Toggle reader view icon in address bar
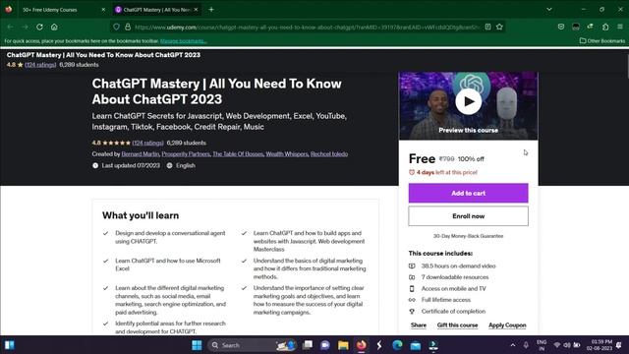Screen dimensions: 629x354 (487, 27)
